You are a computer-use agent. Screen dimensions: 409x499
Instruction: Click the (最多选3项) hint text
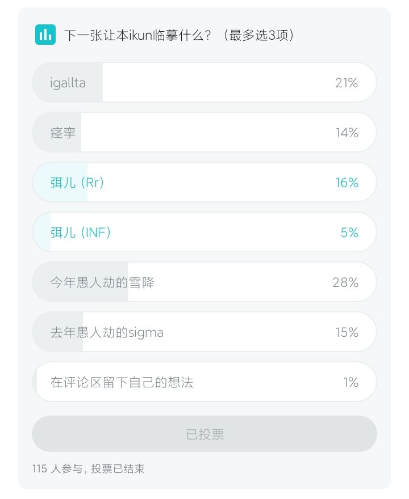click(x=259, y=35)
